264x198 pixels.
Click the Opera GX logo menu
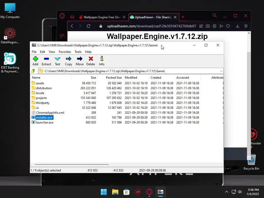pos(62,16)
